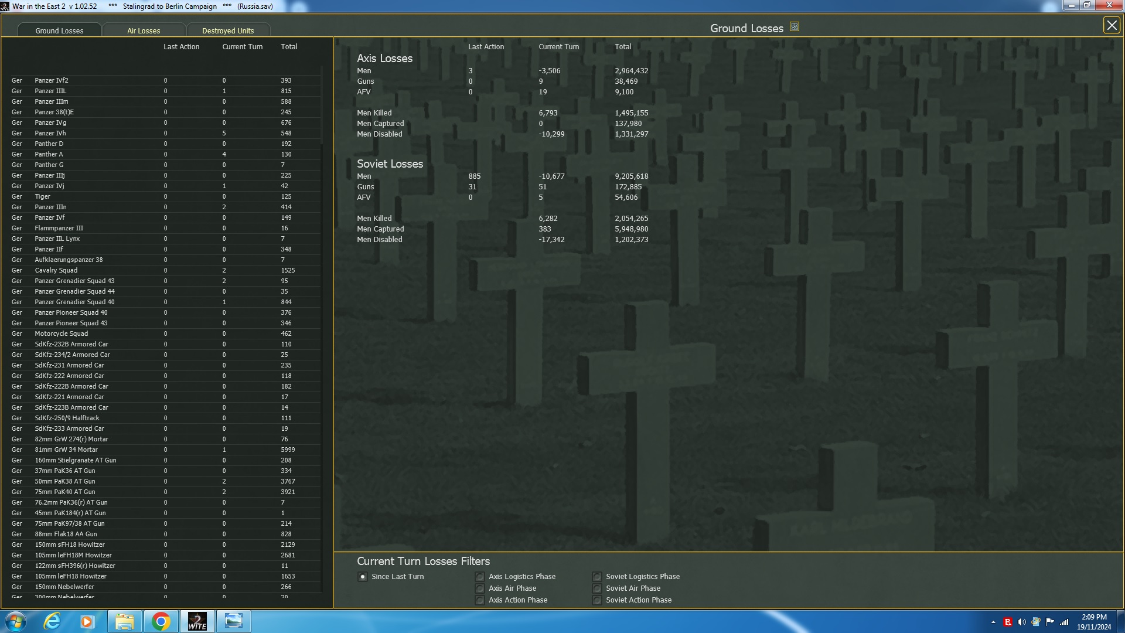Open Windows Media Player from the taskbar
This screenshot has width=1125, height=633.
[87, 621]
